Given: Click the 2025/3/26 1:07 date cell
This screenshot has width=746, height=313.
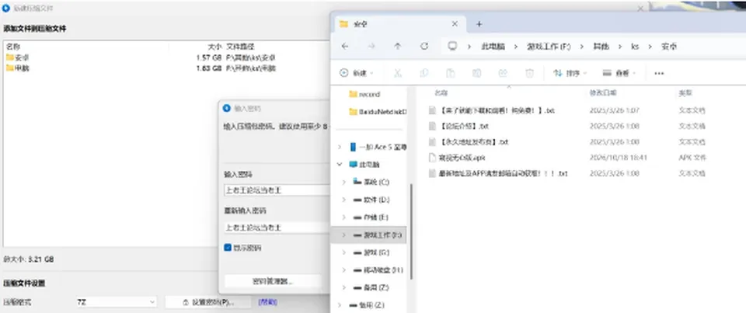Looking at the screenshot, I should pos(614,110).
